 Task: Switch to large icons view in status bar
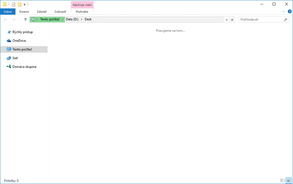tap(289, 181)
